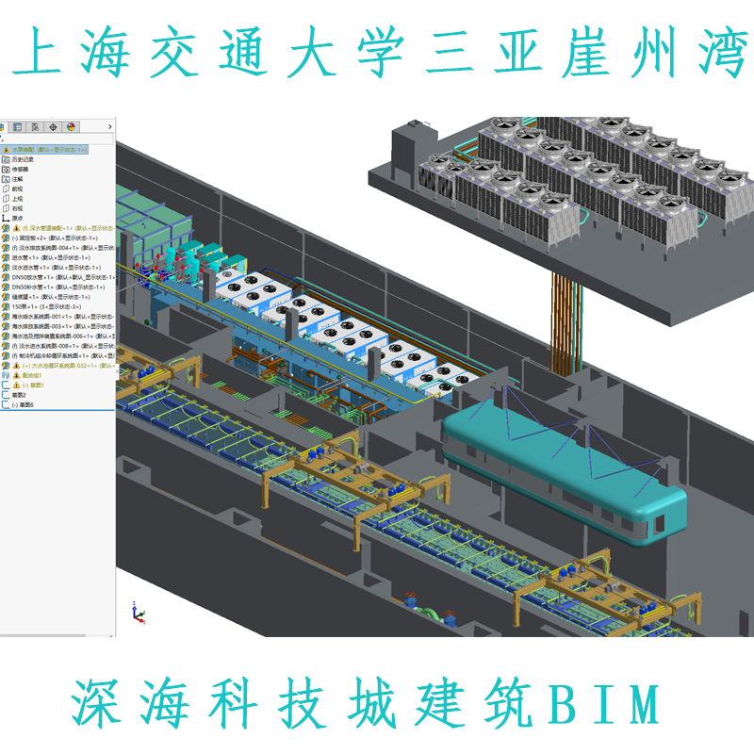The width and height of the screenshot is (754, 754).
Task: Select root assembly 水泵装配 node
Action: (x=44, y=150)
